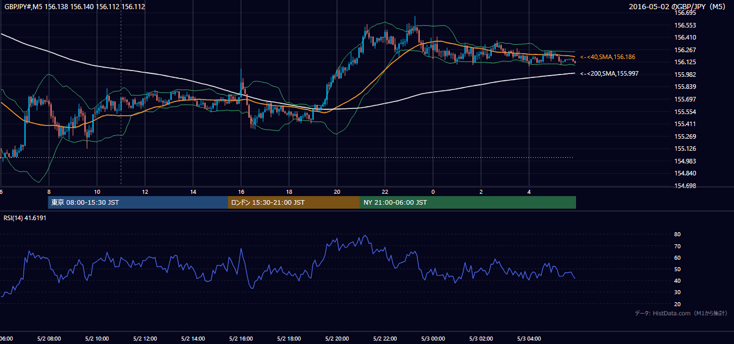734x344 pixels.
Task: Click price axis value 156.267
Action: 685,50
